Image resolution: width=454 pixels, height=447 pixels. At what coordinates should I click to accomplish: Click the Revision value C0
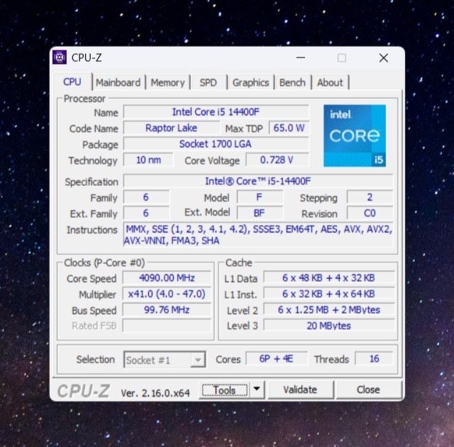point(370,213)
